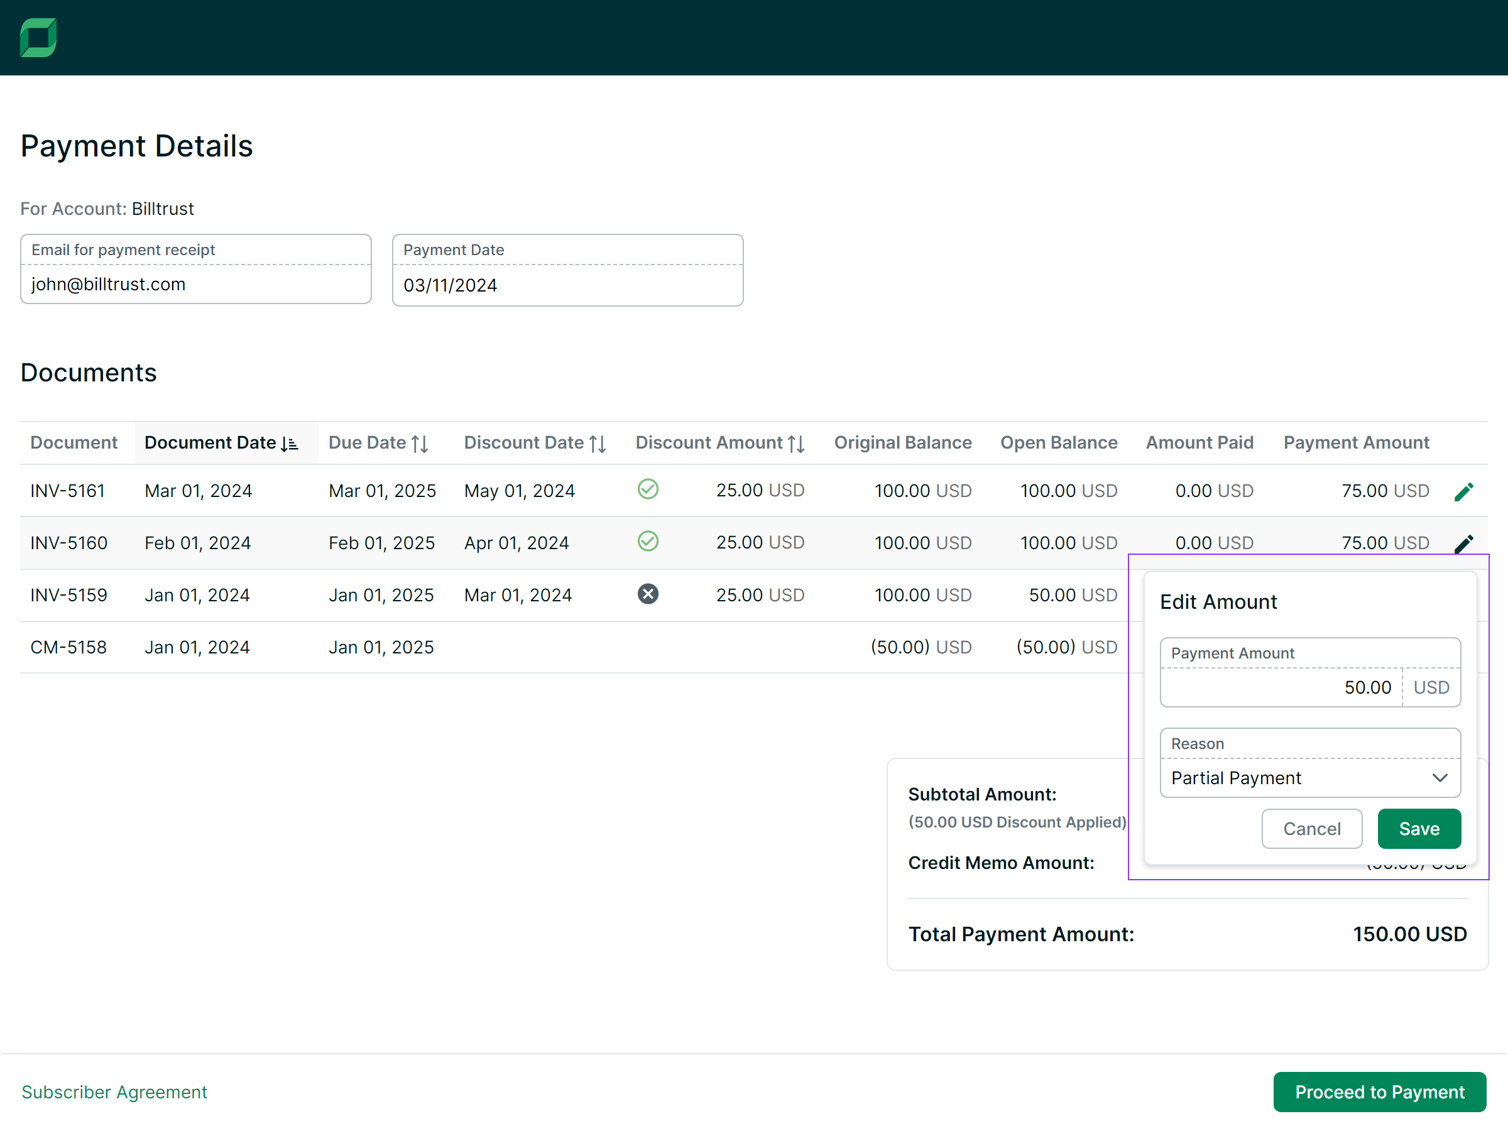
Task: Click the discount X icon on INV-5159
Action: coord(648,594)
